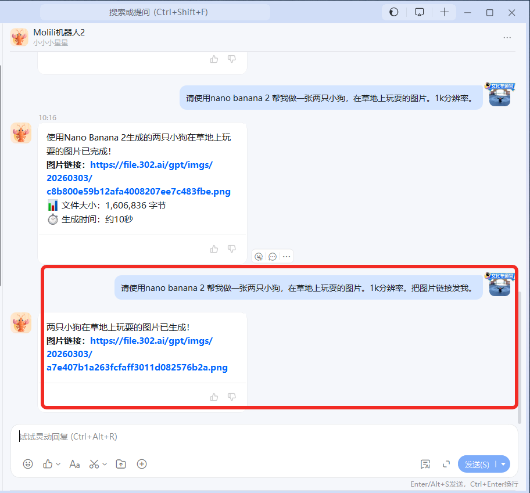
Task: Open mini-window mode from the title bar
Action: click(419, 12)
